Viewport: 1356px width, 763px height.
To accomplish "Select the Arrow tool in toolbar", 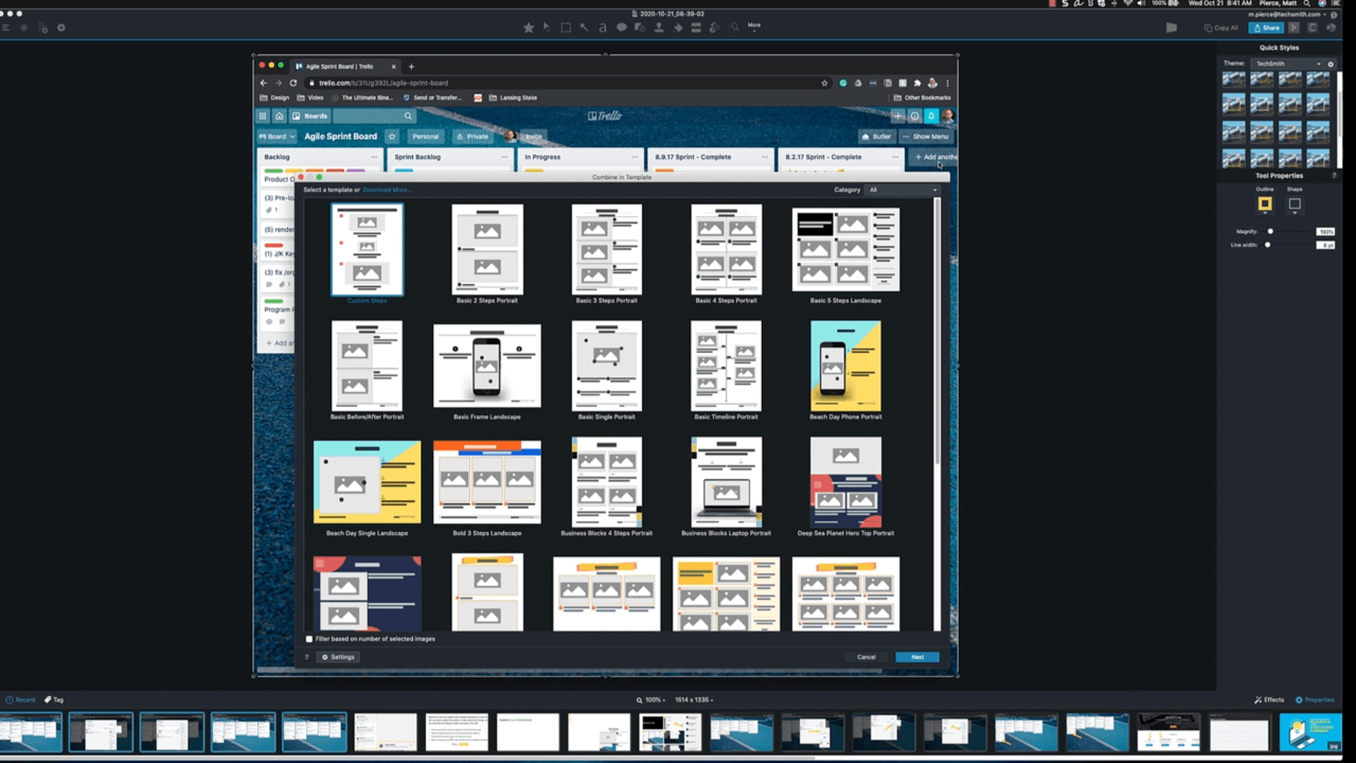I will click(x=584, y=28).
